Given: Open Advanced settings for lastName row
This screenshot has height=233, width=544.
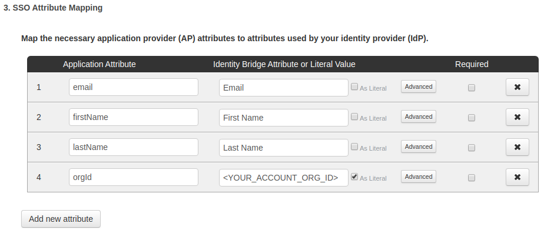Looking at the screenshot, I should click(x=419, y=147).
